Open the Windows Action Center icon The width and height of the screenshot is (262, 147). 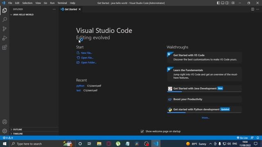coord(255,144)
